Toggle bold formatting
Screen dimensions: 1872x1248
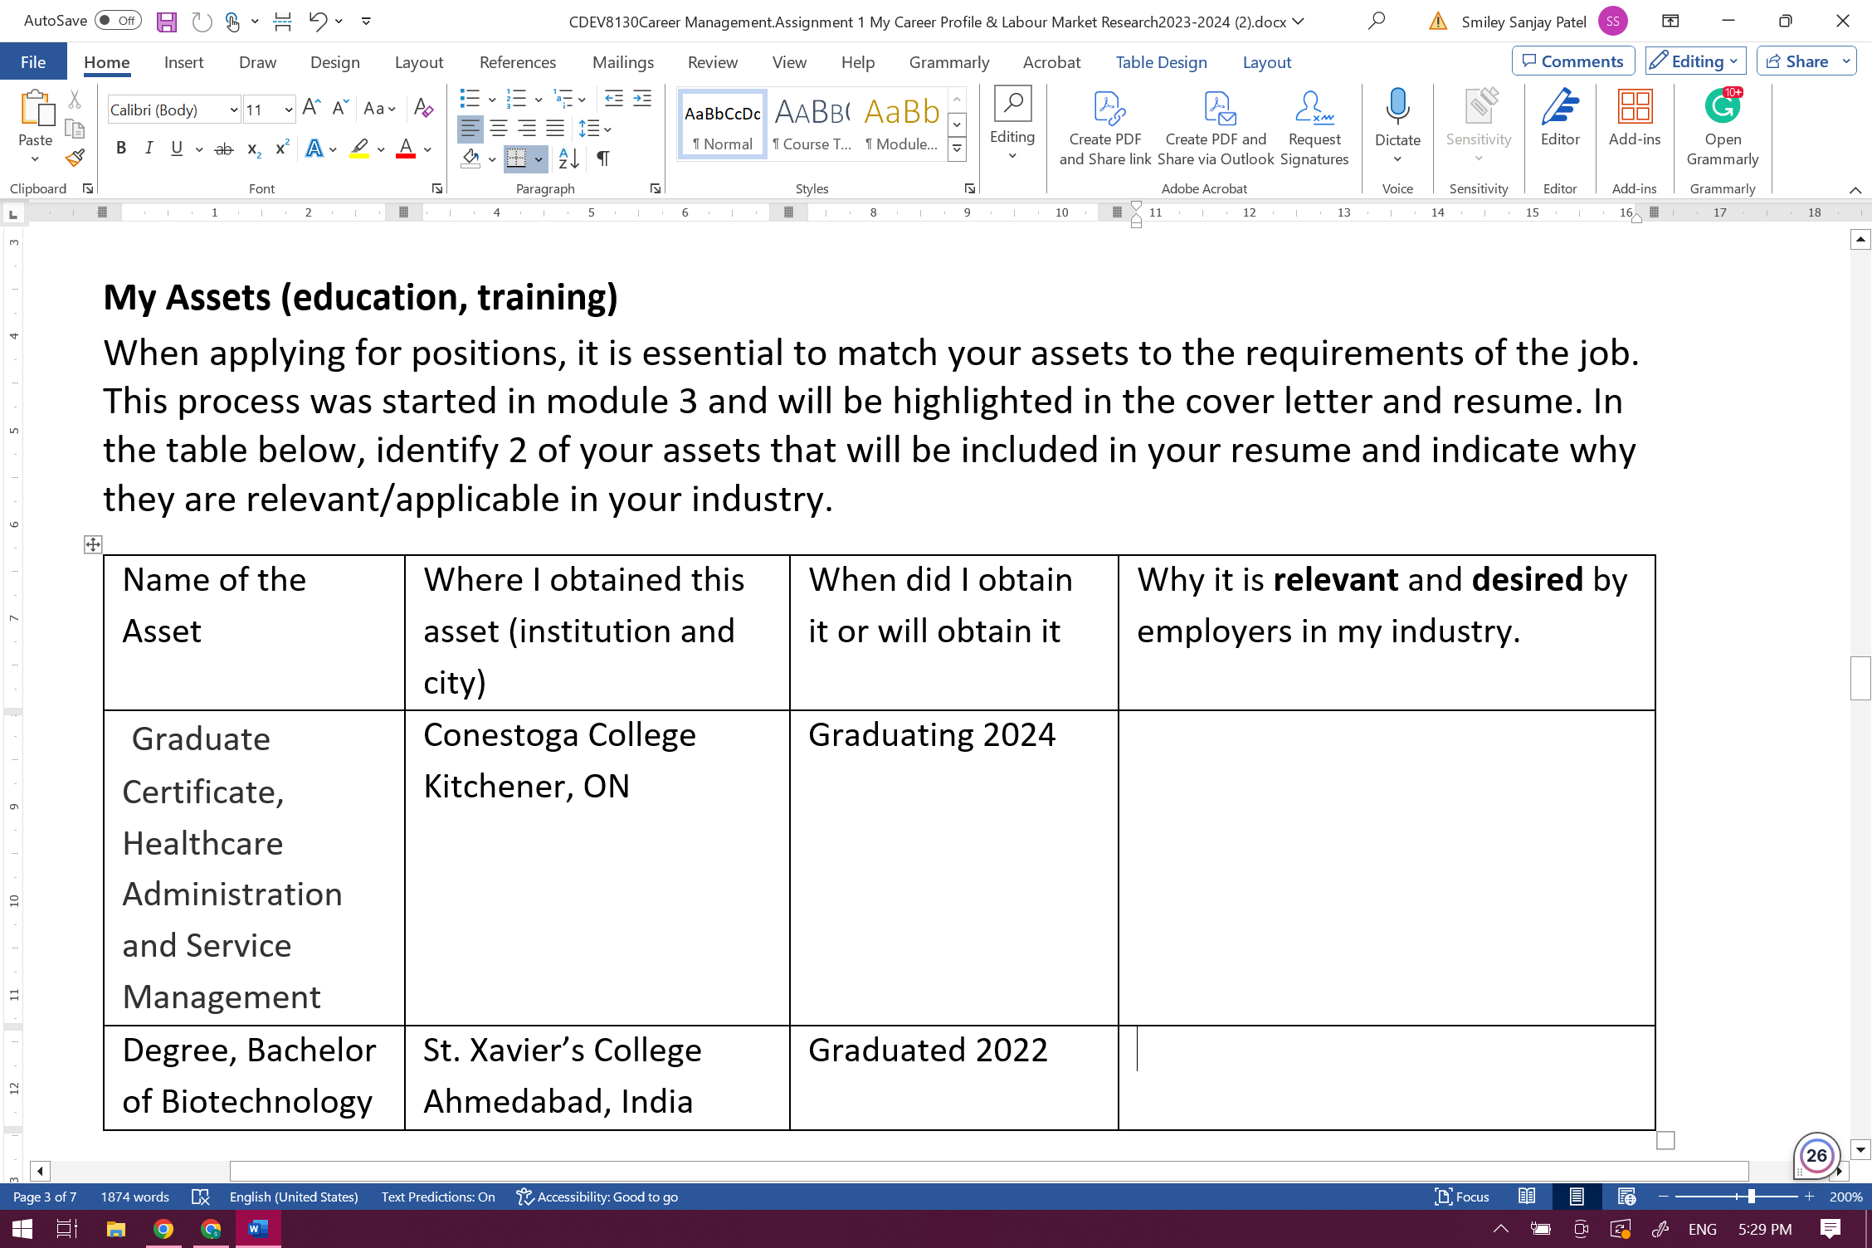click(x=121, y=149)
